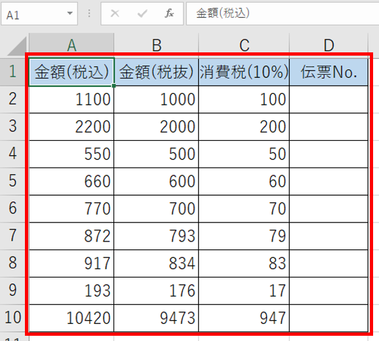Click the fill handle on cell A1
This screenshot has height=341, width=379.
[x=114, y=86]
